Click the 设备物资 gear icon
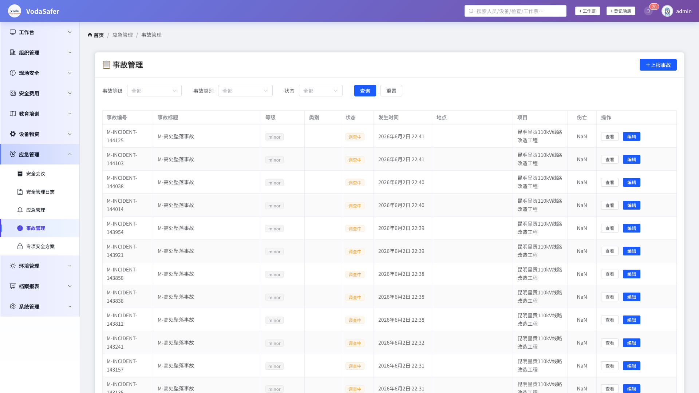Image resolution: width=699 pixels, height=393 pixels. coord(13,134)
